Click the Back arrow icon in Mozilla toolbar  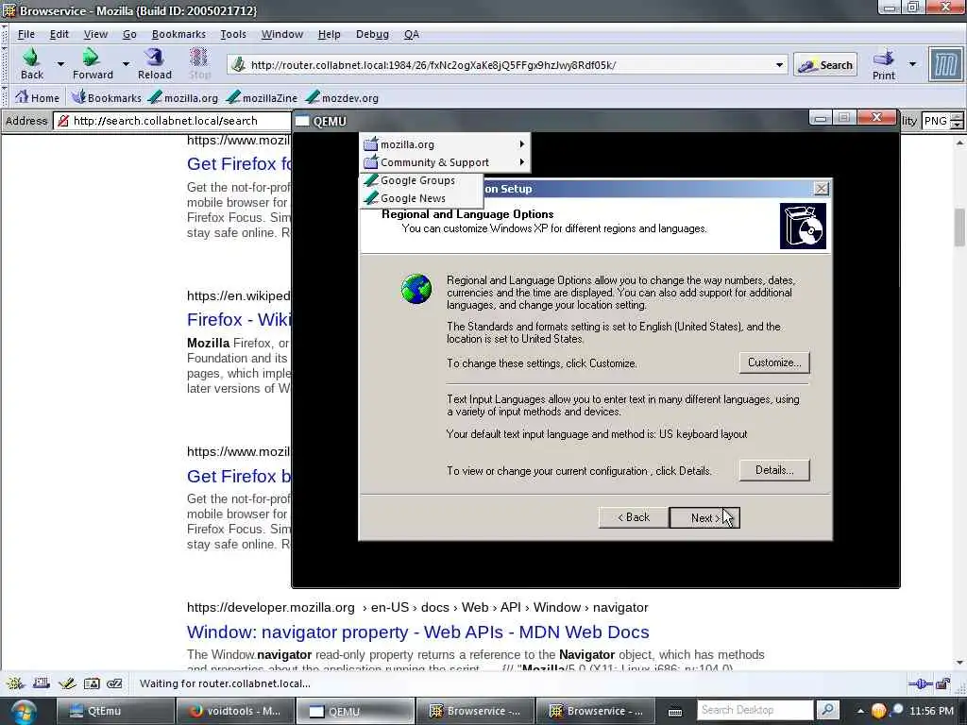pos(31,58)
